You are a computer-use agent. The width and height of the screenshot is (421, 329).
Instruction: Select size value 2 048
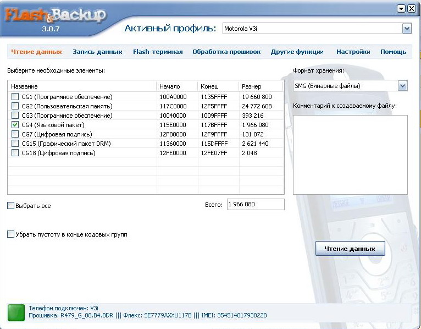pos(250,153)
